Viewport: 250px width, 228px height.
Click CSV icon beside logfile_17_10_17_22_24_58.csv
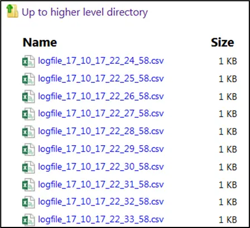tap(28, 61)
